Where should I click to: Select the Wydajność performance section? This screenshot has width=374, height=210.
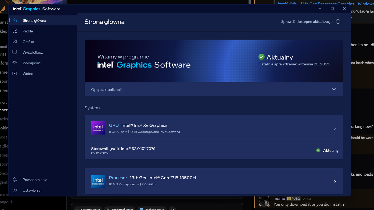(43, 63)
